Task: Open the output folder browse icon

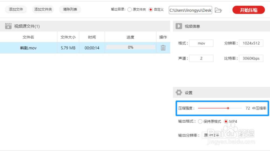Action: (218, 10)
